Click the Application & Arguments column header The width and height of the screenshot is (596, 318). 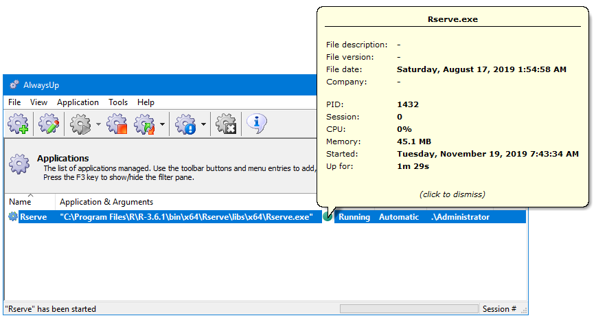[x=106, y=202]
